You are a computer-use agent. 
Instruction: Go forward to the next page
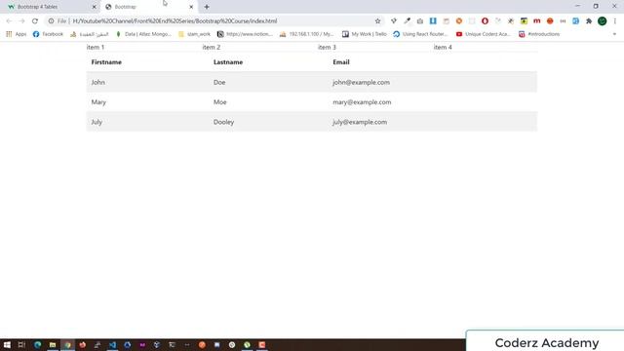pyautogui.click(x=21, y=21)
